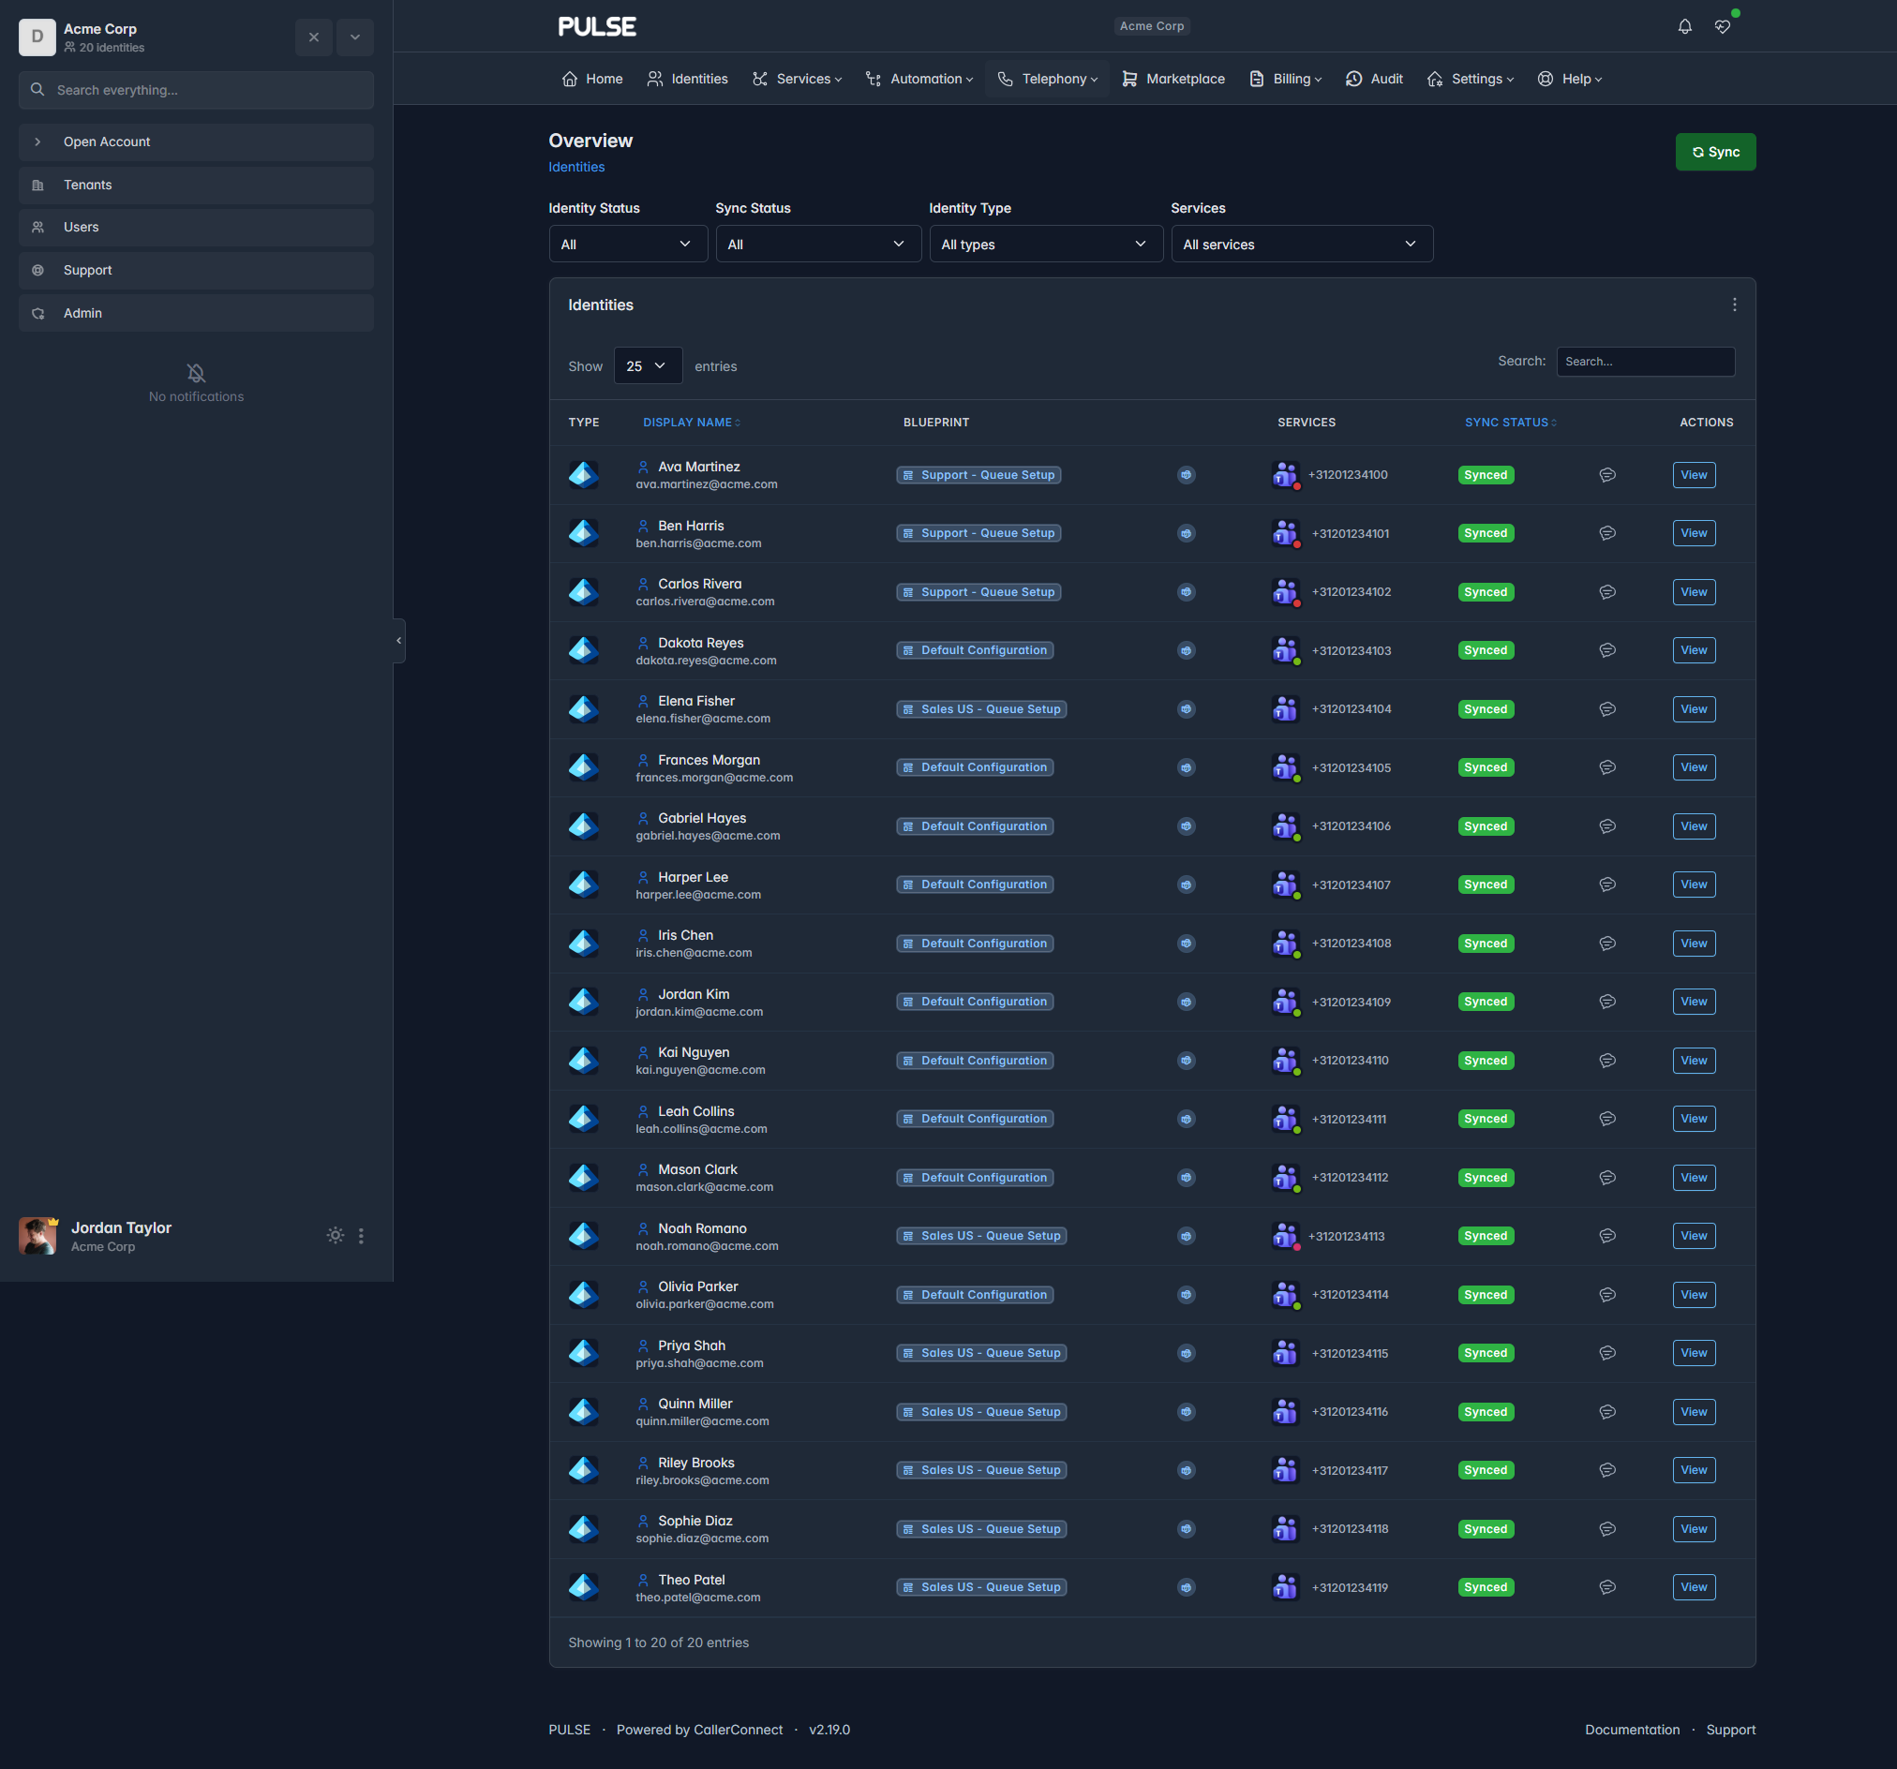This screenshot has height=1769, width=1897.
Task: Open the Show entries dropdown set to 25
Action: 648,365
